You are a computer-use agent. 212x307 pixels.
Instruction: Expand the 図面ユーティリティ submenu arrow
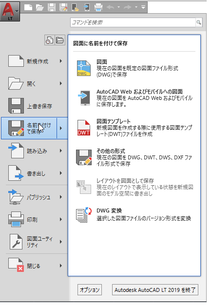coord(61,242)
